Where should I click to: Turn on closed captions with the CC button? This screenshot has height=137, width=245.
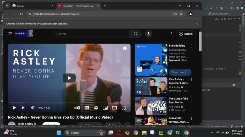pyautogui.click(x=87, y=108)
